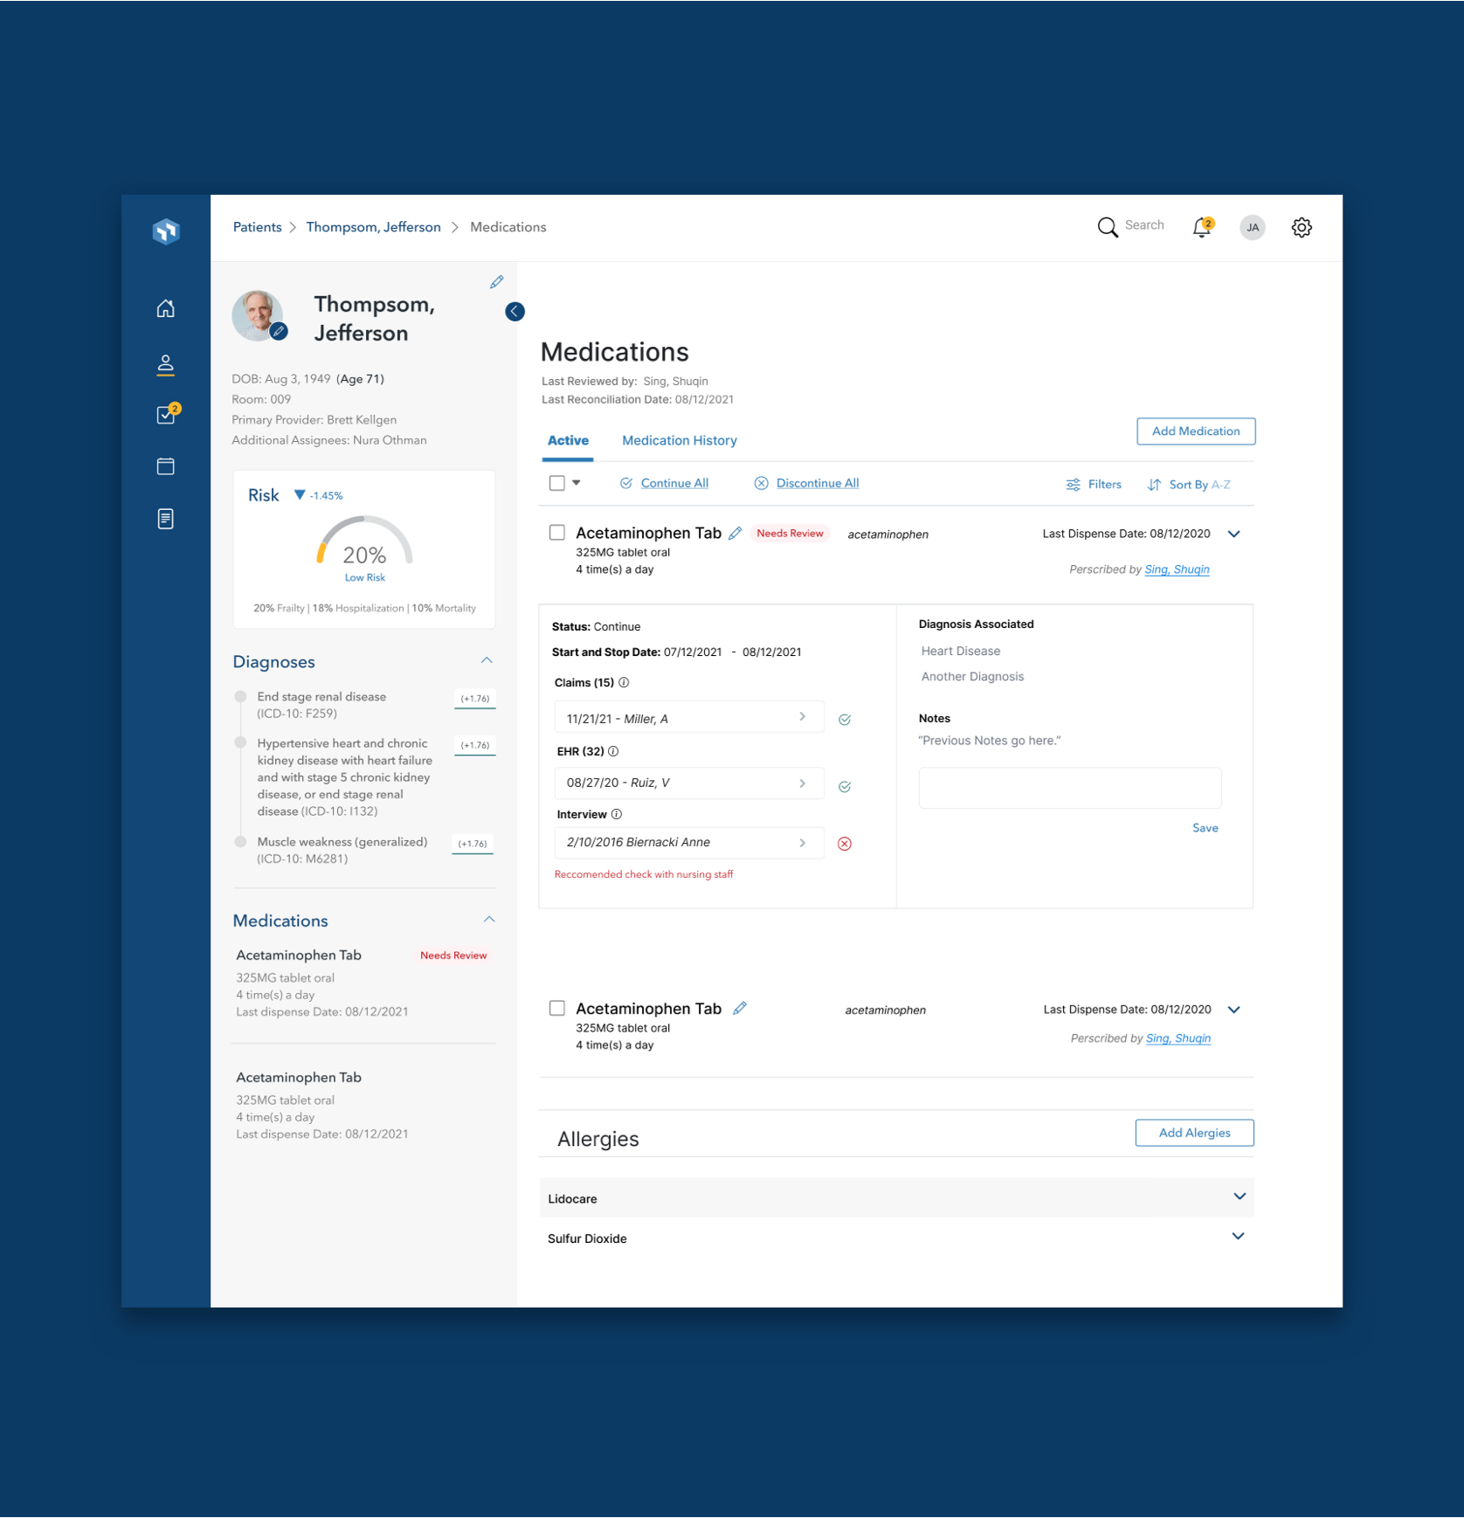
Task: Expand the second Acetaminophen Tab chevron
Action: [1234, 1010]
